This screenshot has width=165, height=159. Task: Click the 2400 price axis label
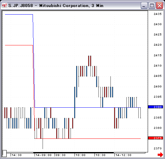pos(158,86)
